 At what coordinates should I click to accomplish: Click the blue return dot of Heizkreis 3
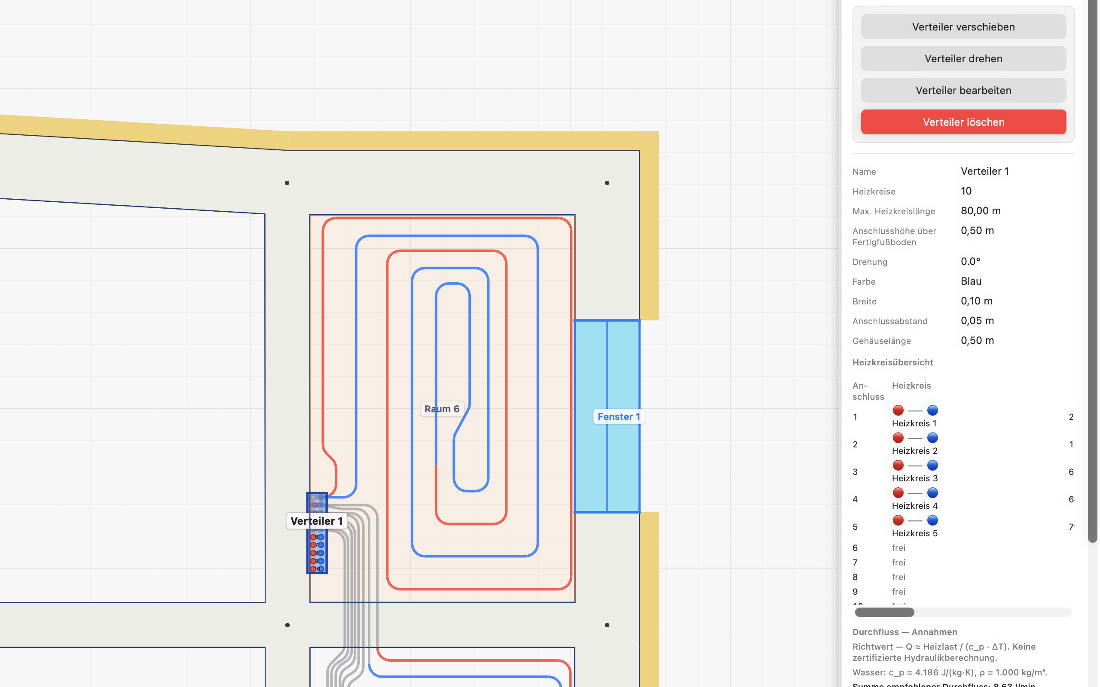(932, 465)
